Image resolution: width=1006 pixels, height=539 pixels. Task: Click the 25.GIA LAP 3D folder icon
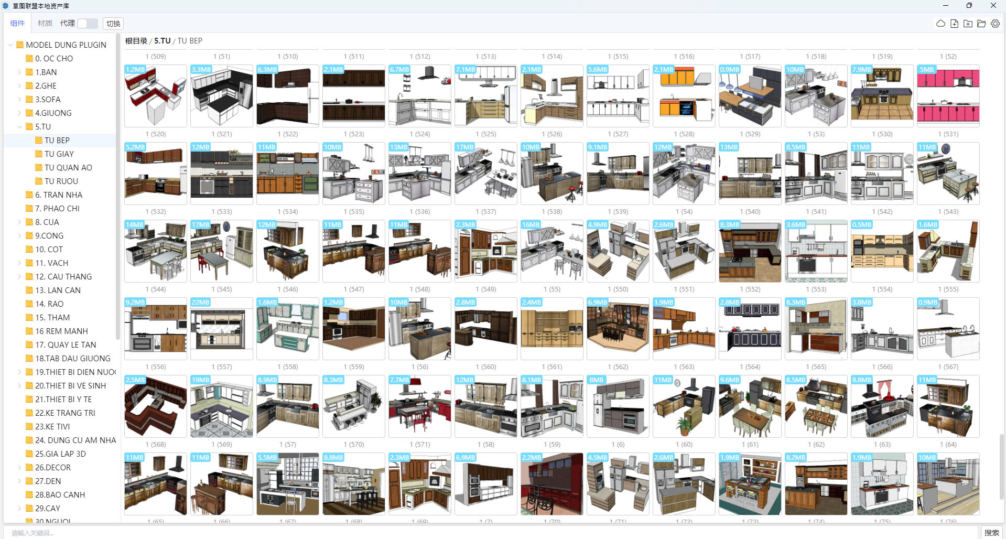[x=29, y=454]
